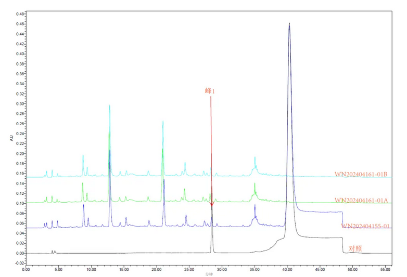Image resolution: width=407 pixels, height=277 pixels.
Task: Click the 10.00 x-axis tick label
Action: tap(91, 270)
